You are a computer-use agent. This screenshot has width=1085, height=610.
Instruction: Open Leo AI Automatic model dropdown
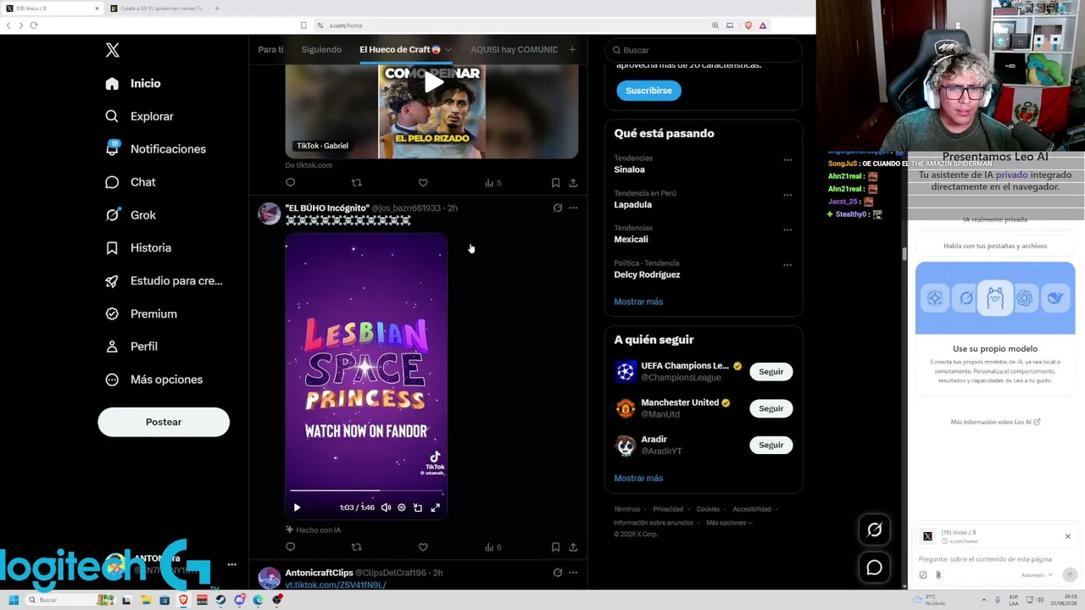click(x=1038, y=575)
